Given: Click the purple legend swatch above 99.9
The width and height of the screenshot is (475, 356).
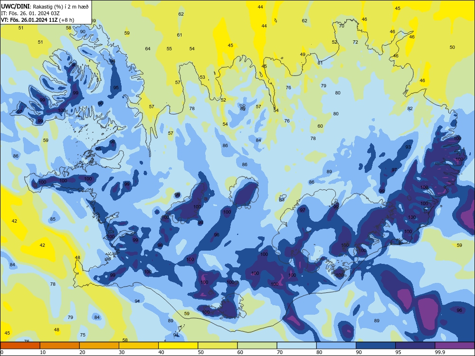Looking at the screenshot, I should pyautogui.click(x=455, y=346).
